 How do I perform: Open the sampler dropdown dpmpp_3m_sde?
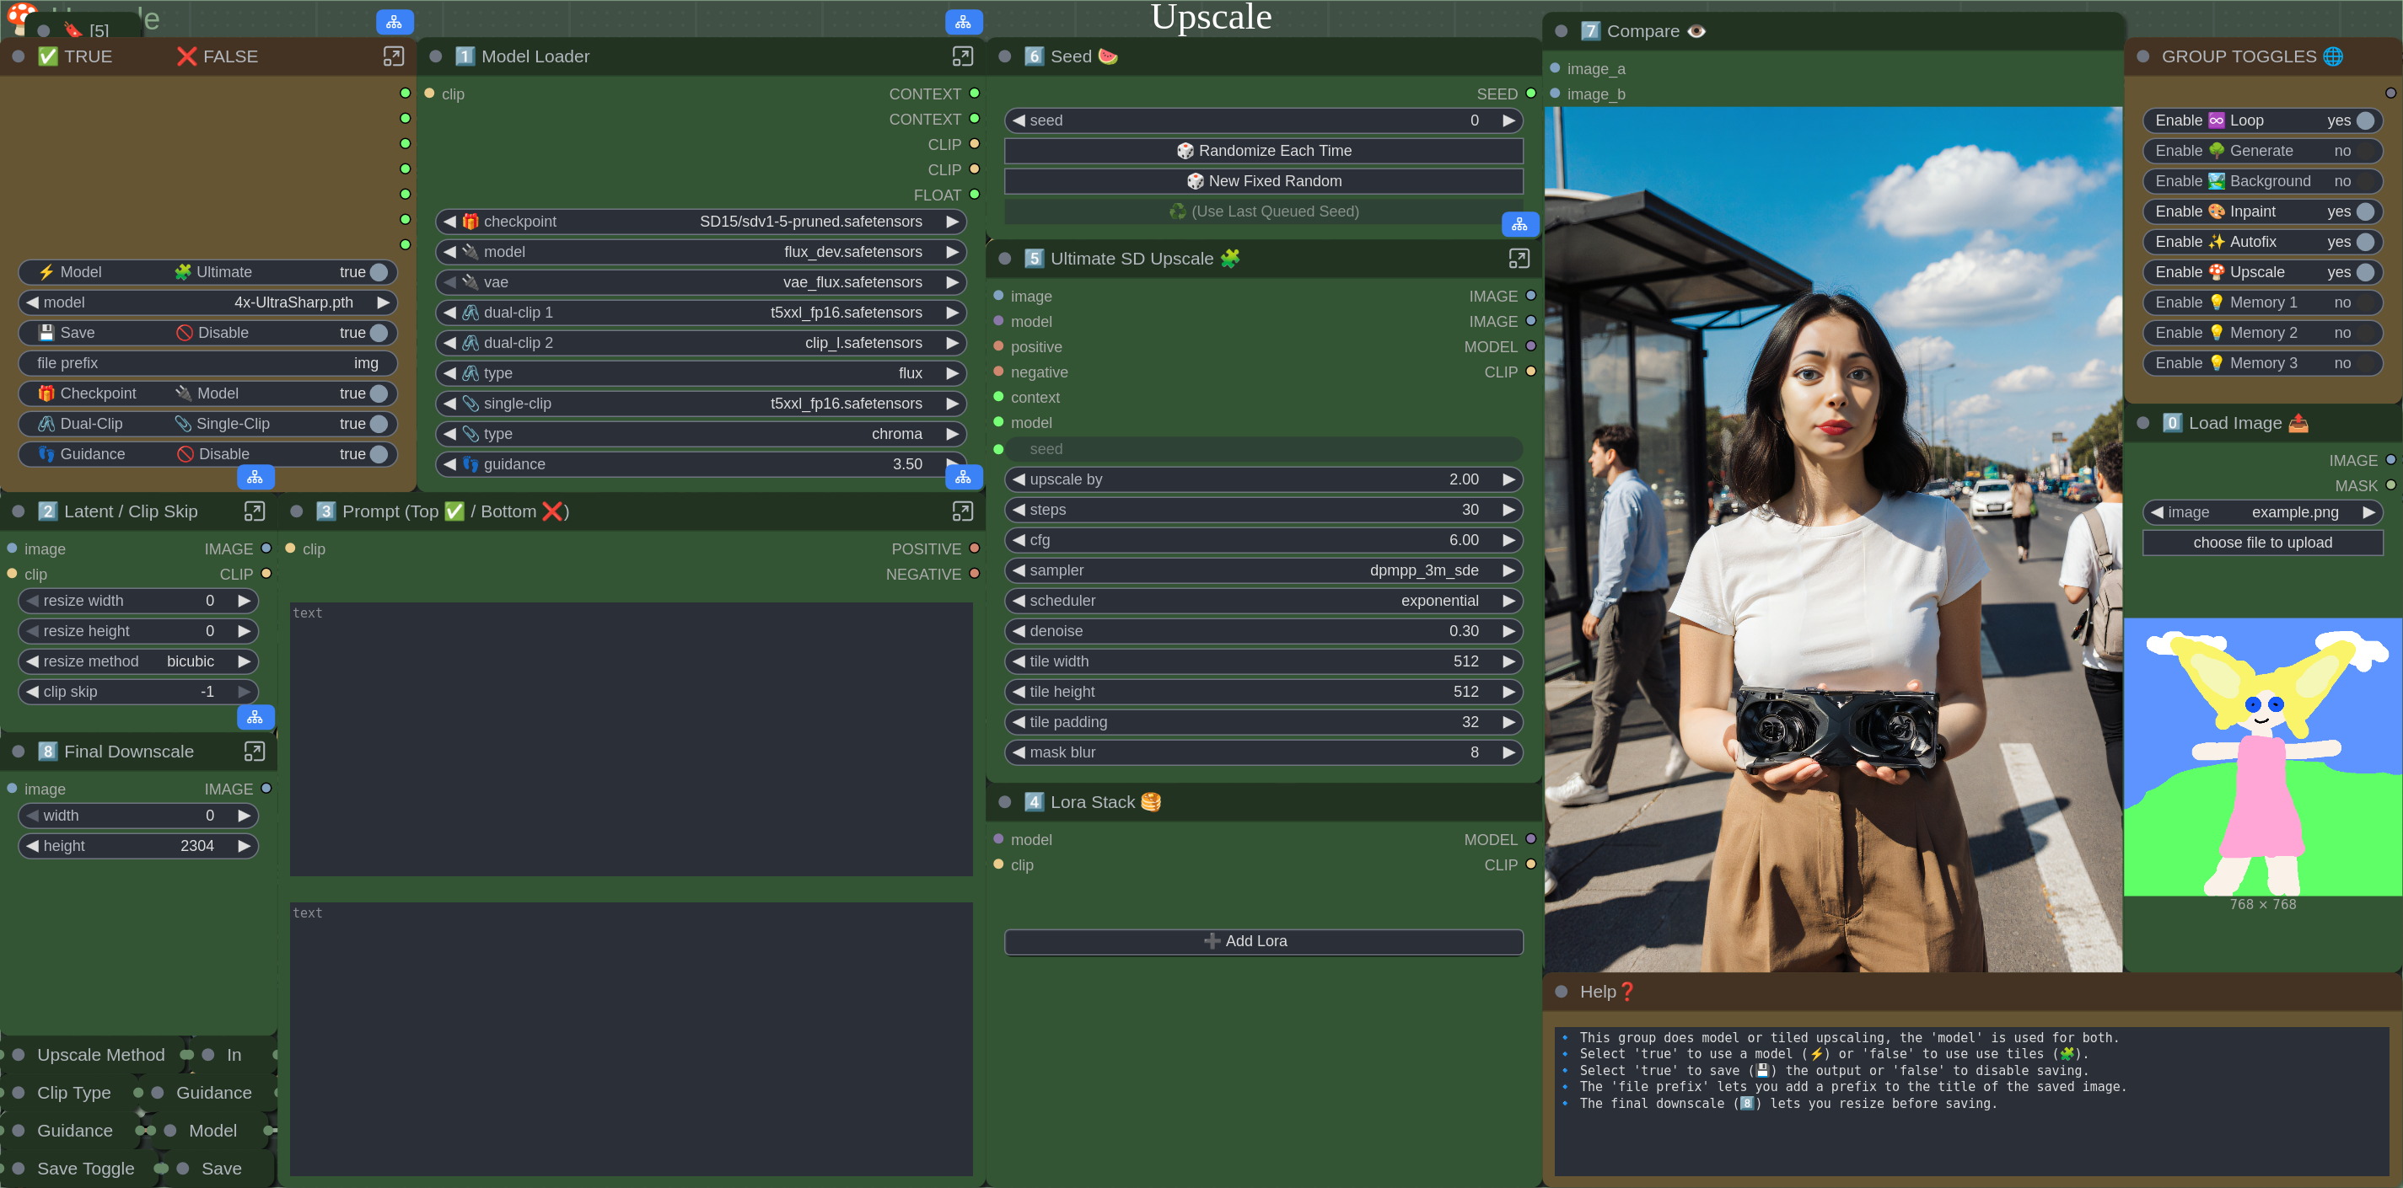click(1262, 570)
